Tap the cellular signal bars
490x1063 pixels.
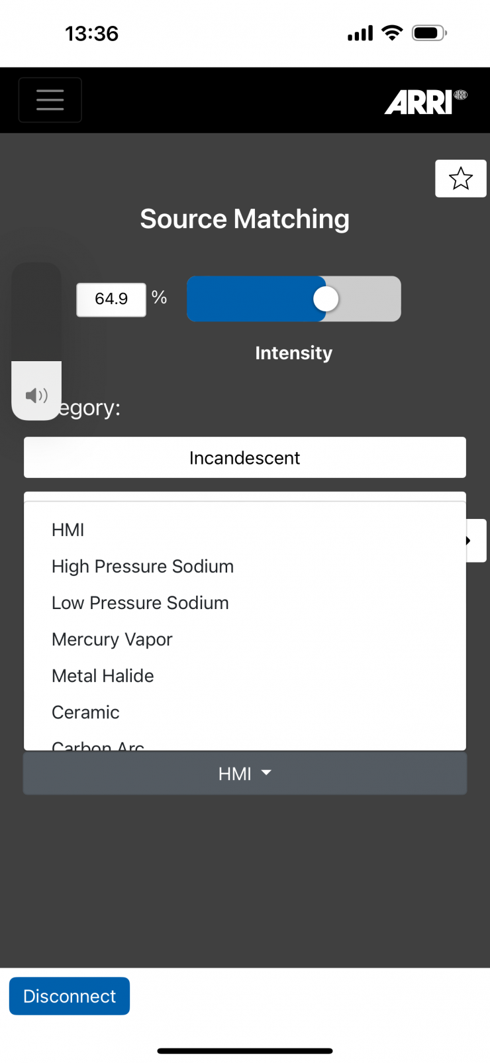360,33
